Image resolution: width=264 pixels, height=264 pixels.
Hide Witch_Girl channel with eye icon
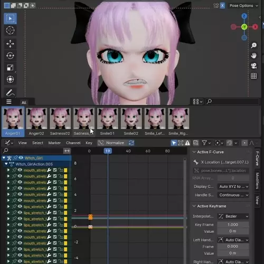pyautogui.click(x=21, y=157)
